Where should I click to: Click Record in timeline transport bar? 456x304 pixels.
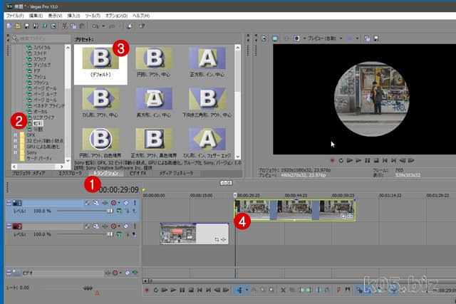point(147,290)
